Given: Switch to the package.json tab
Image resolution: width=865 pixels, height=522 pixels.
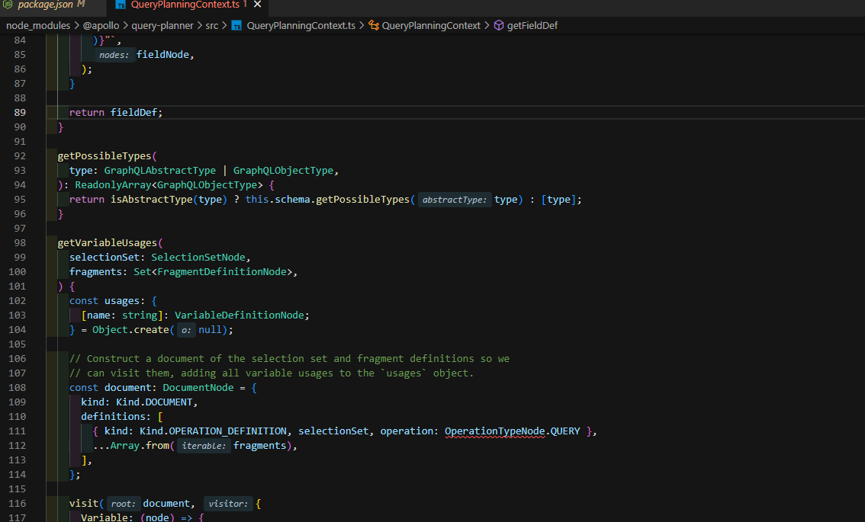Looking at the screenshot, I should click(x=45, y=5).
